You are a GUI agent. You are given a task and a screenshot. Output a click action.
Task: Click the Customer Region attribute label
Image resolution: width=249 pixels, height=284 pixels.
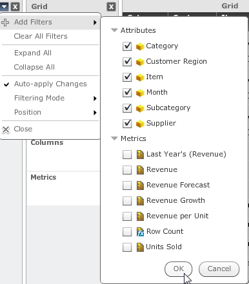tap(176, 62)
